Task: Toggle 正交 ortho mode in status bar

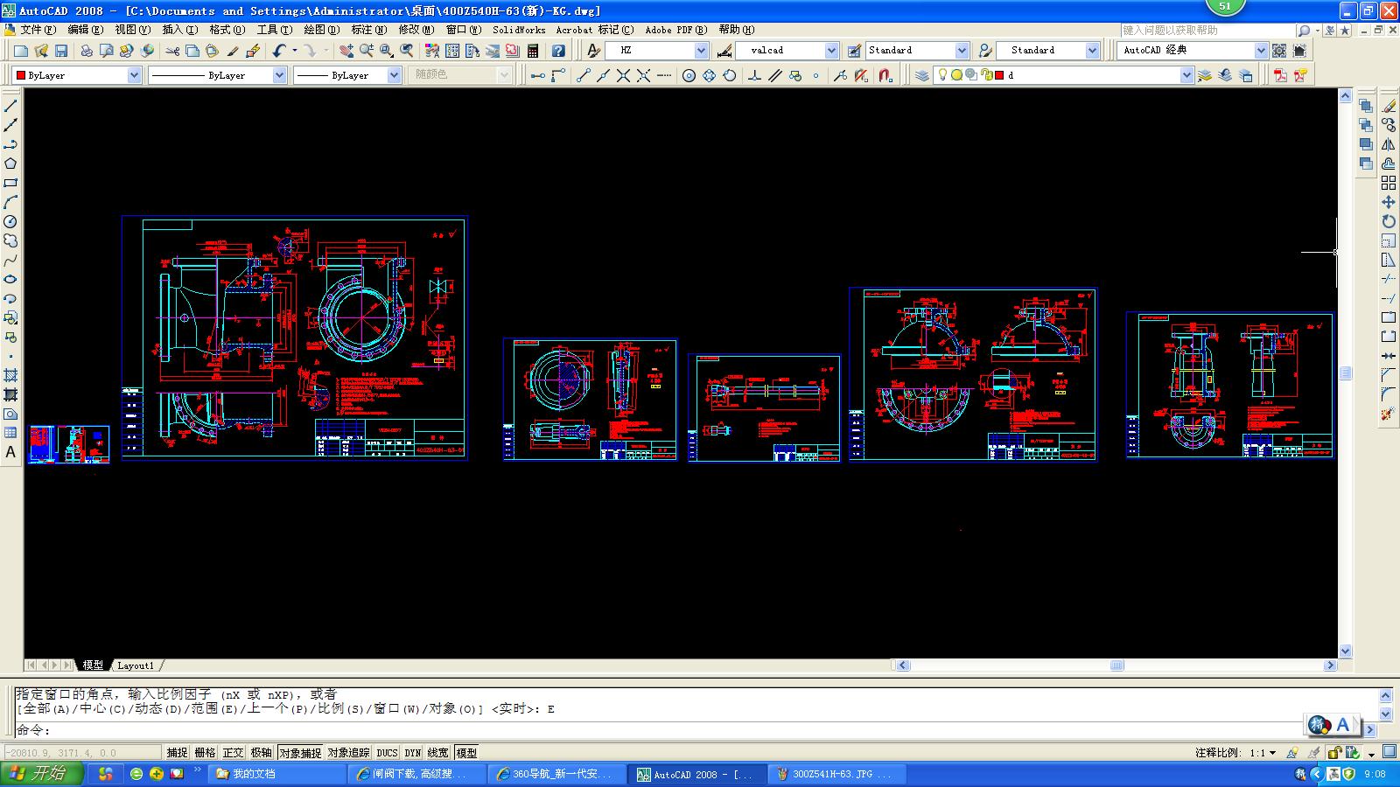Action: pyautogui.click(x=233, y=752)
